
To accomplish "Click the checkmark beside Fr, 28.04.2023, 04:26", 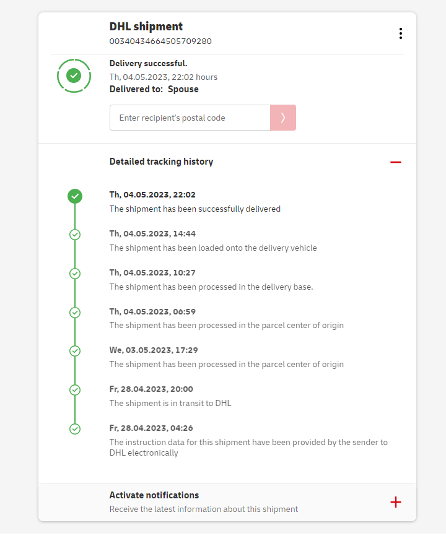I will pyautogui.click(x=75, y=428).
